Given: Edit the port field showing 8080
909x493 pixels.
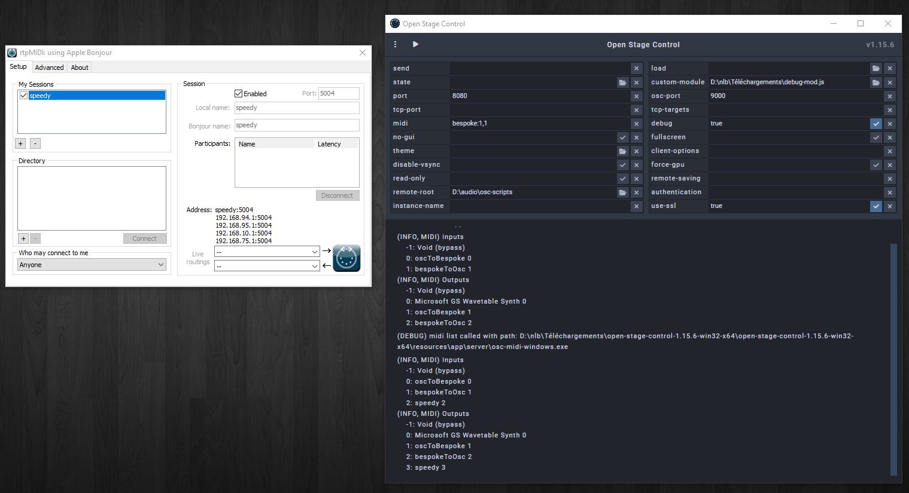Looking at the screenshot, I should 540,96.
